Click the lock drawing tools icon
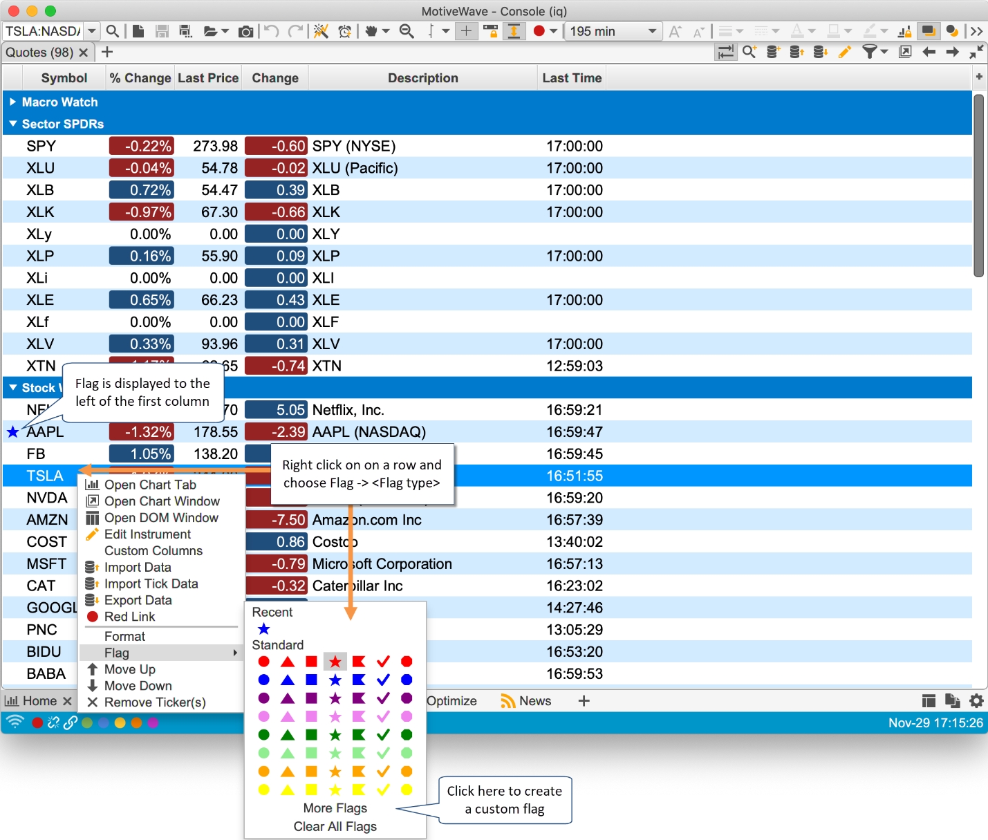The image size is (988, 840). [904, 31]
